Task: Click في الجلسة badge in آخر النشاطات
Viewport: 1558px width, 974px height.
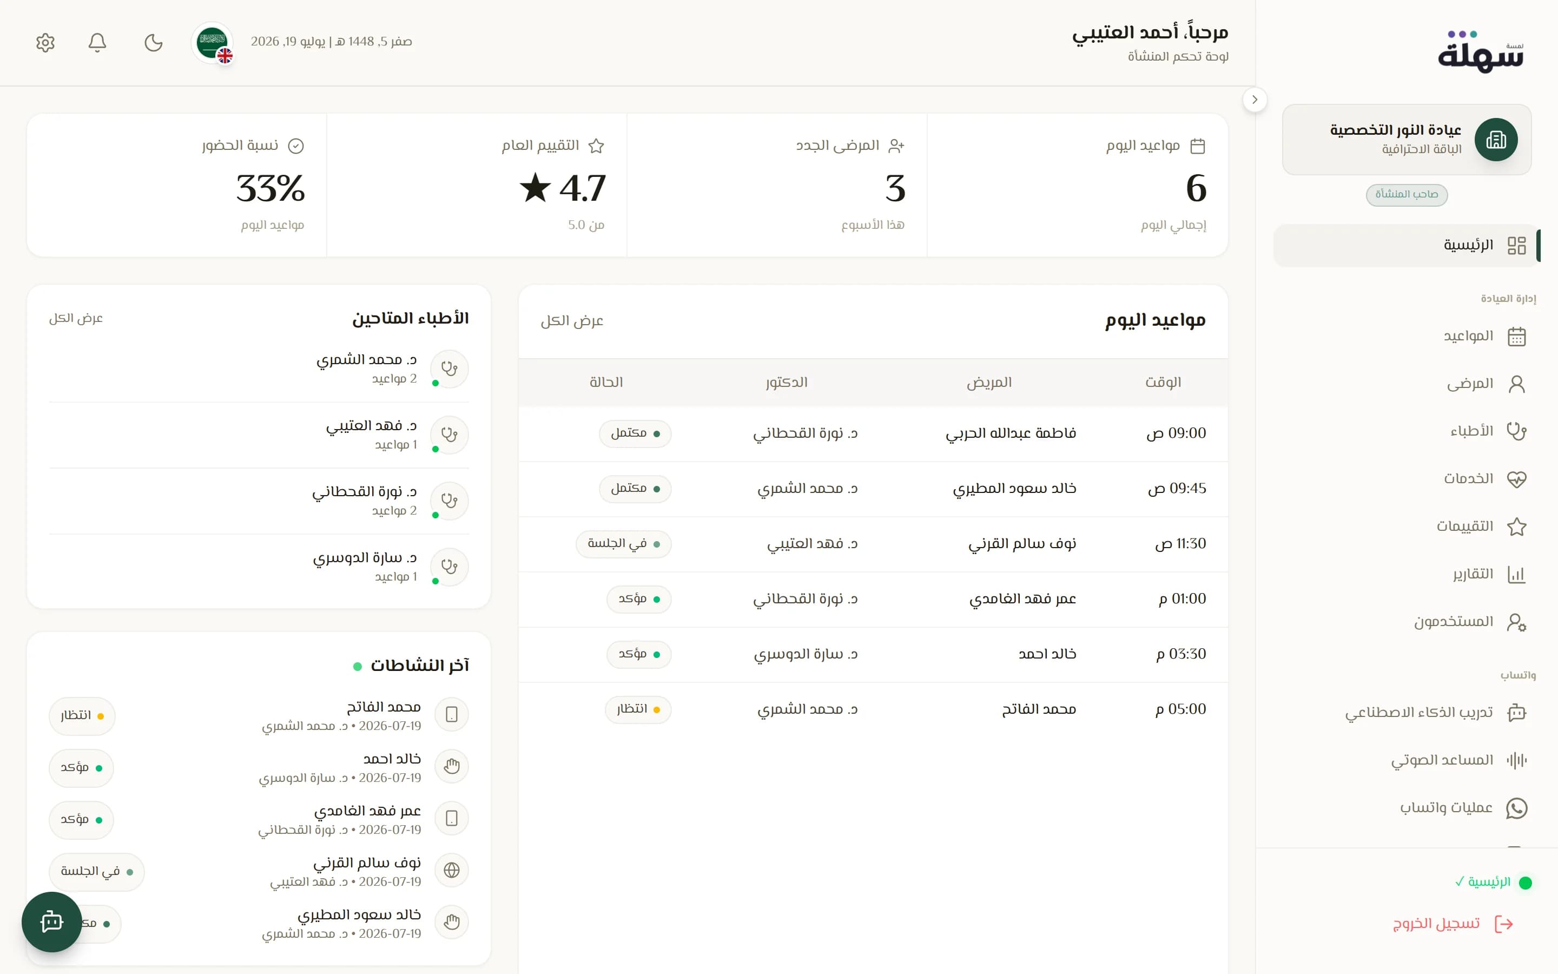Action: coord(97,872)
